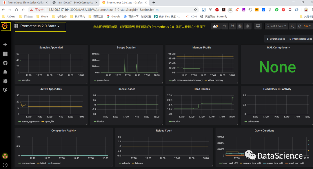Go to the browser home page
The height and width of the screenshot is (169, 313).
click(23, 10)
